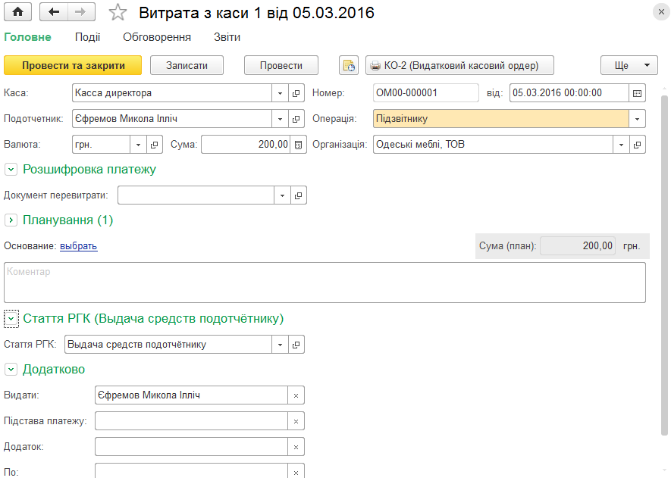Open the Подотчетник dropdown list

point(280,119)
